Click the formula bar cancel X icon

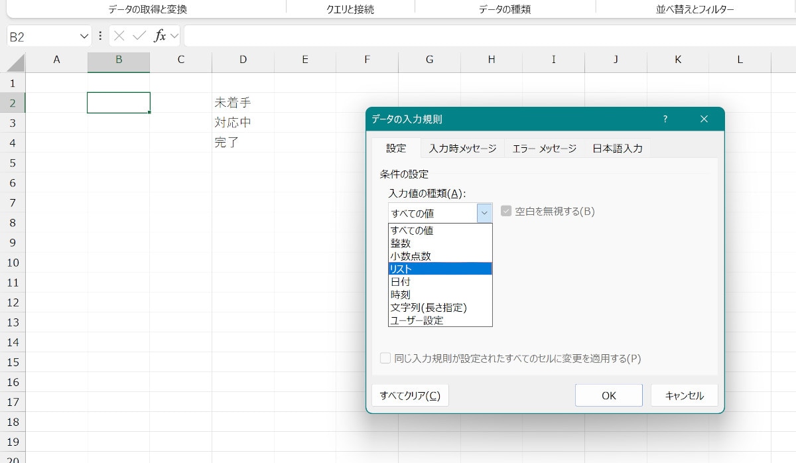119,36
